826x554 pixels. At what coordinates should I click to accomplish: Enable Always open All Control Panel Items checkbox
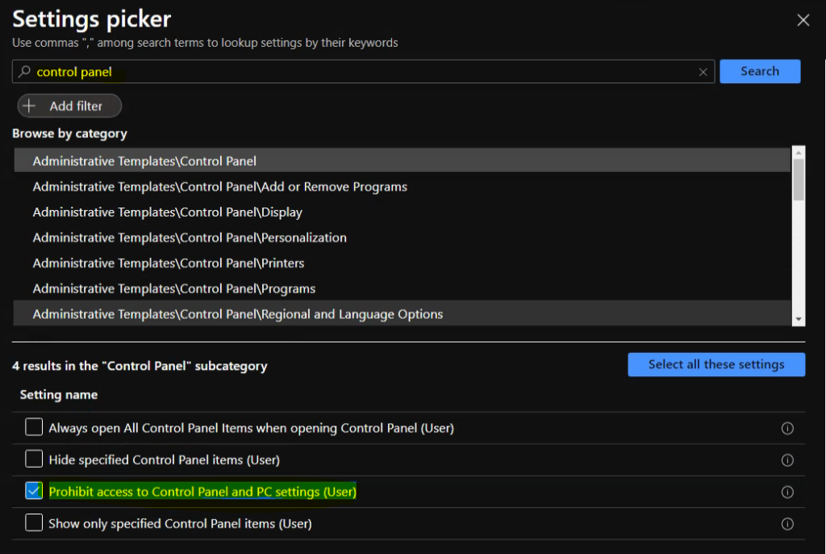pyautogui.click(x=34, y=427)
